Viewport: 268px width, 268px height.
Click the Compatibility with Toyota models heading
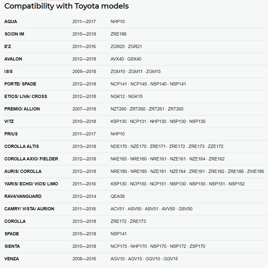click(66, 6)
